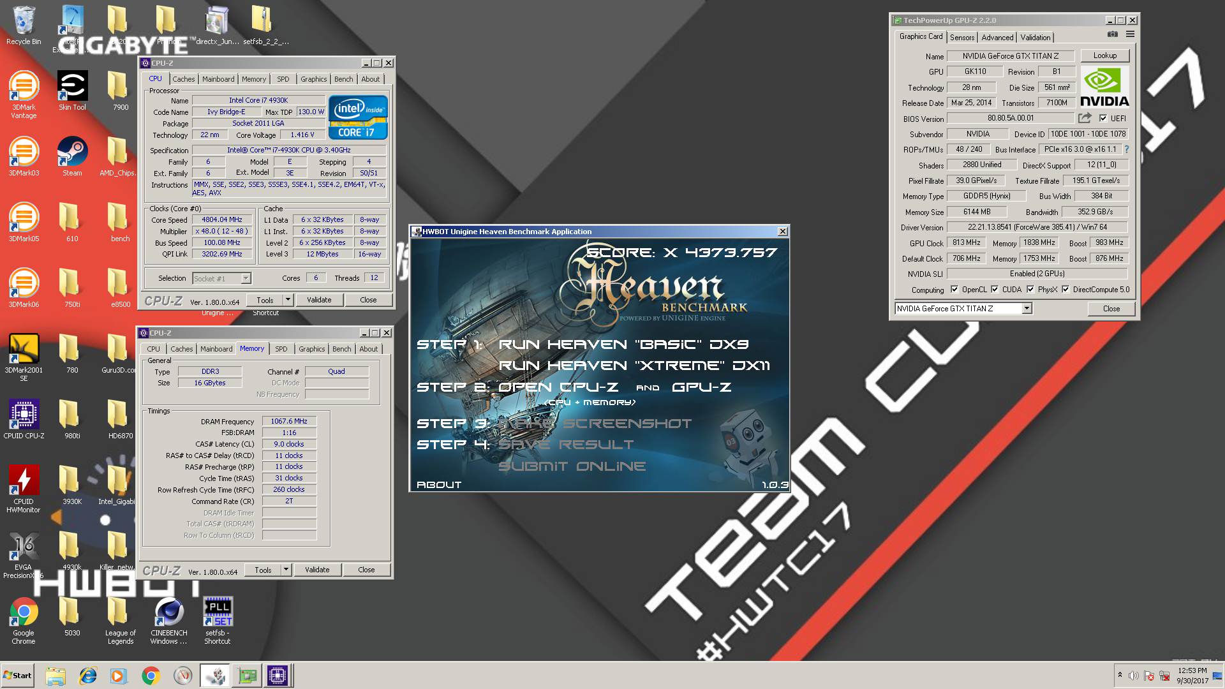Expand Tools dropdown arrow in the CPU-Z window with the Memory tab open
This screenshot has height=689, width=1225.
tap(286, 570)
